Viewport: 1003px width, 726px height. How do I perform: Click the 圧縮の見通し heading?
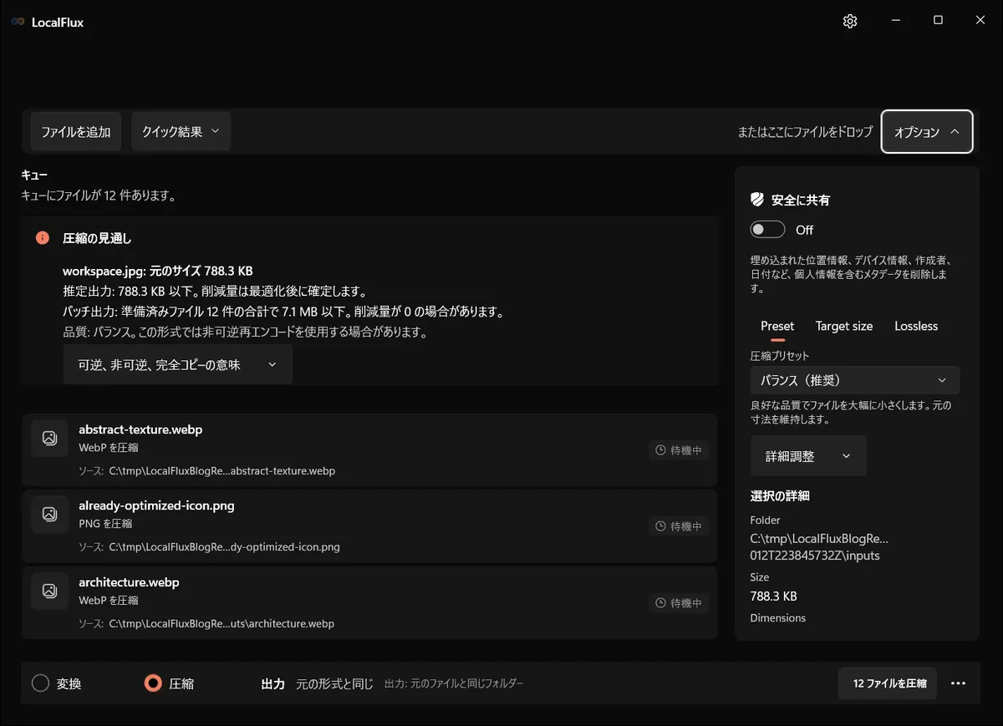coord(97,238)
